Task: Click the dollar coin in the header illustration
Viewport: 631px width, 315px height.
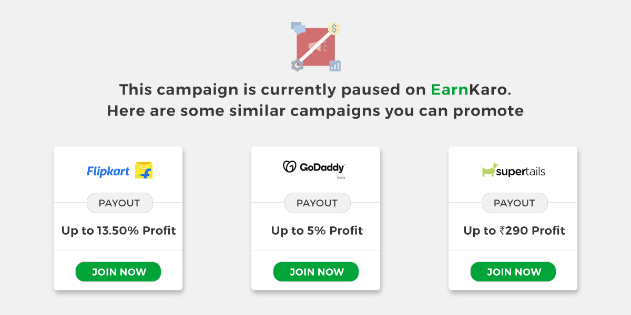Action: point(334,29)
